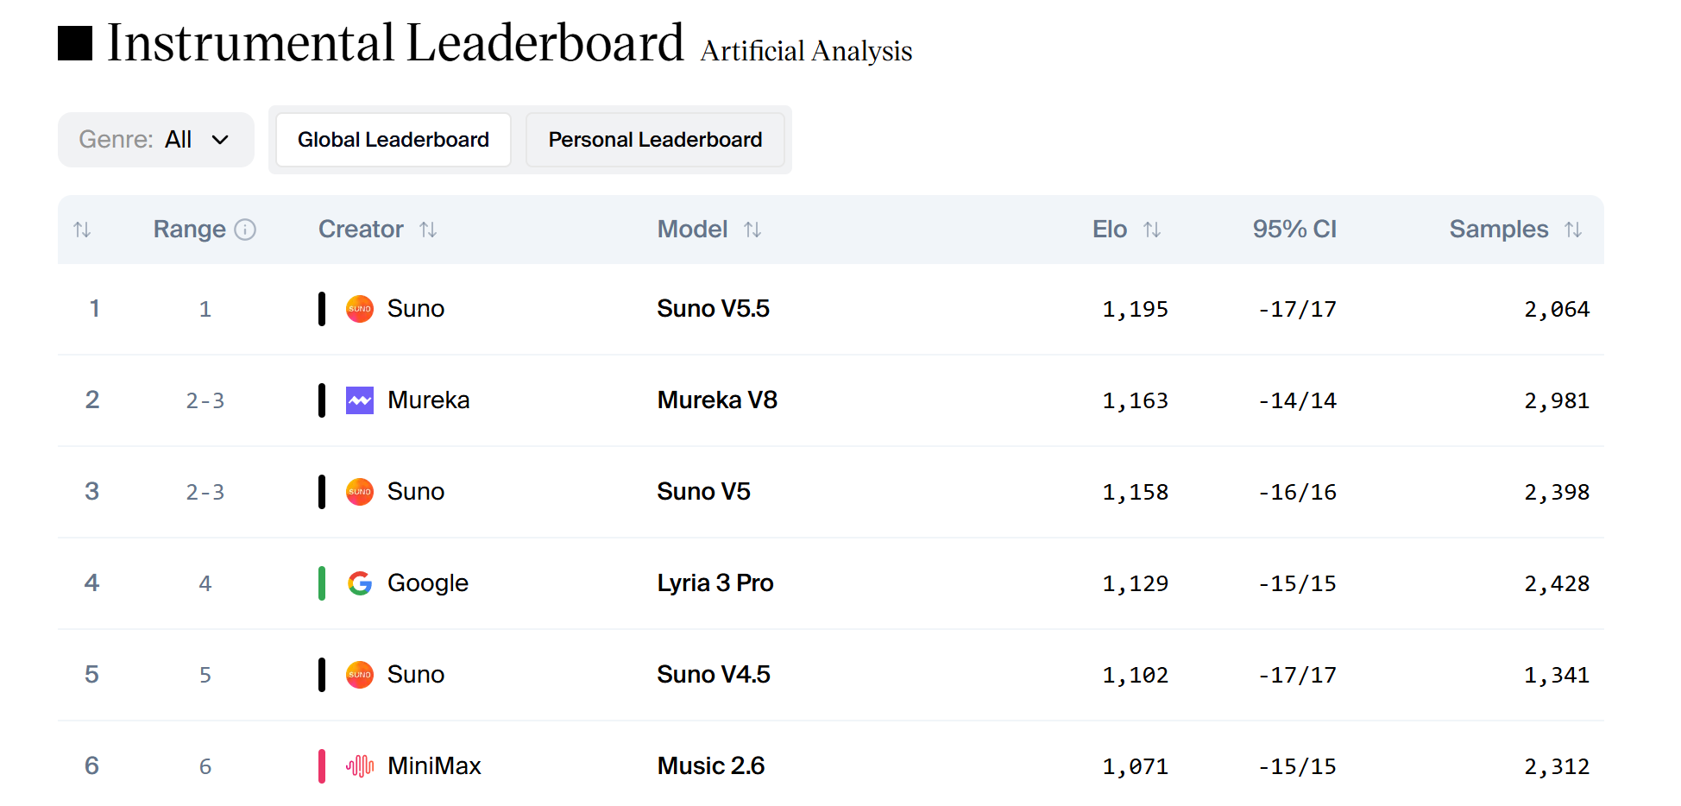Sort by Elo column arrows
The height and width of the screenshot is (806, 1681).
click(x=1152, y=230)
